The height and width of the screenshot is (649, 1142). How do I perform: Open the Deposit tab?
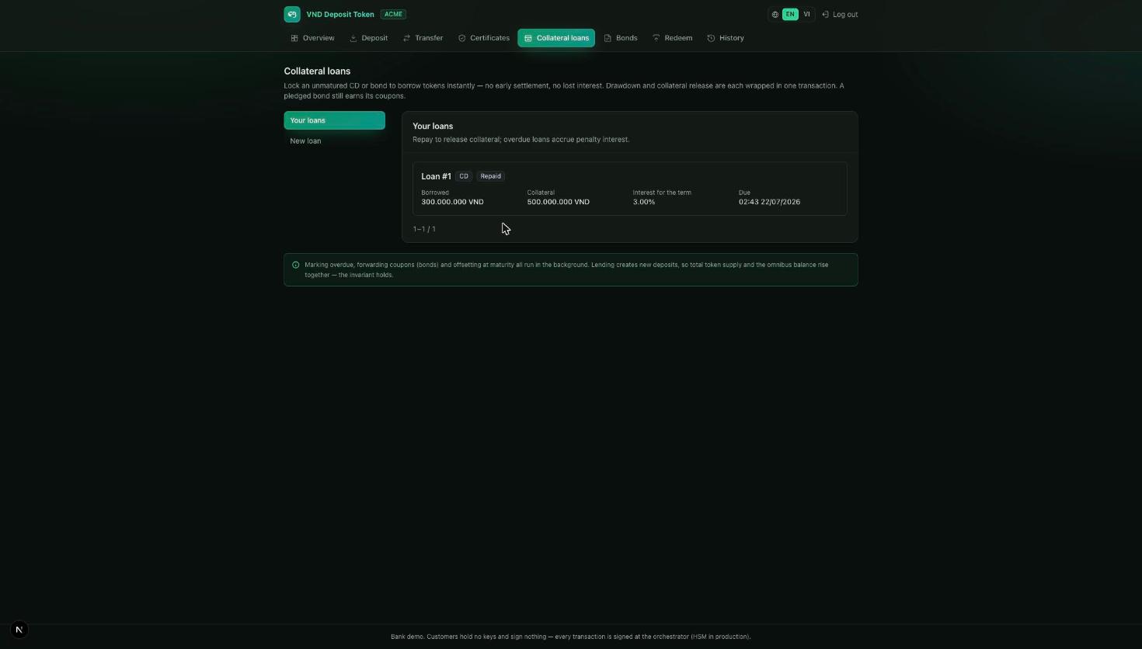[x=369, y=38]
